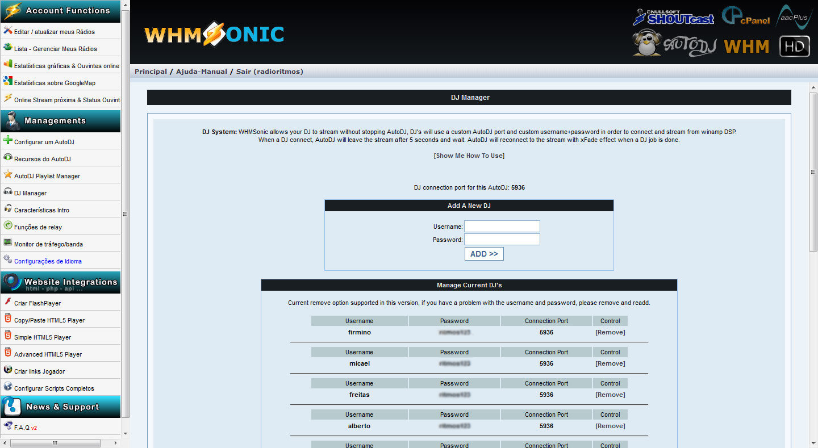The height and width of the screenshot is (448, 818).
Task: Click the username cell freitas
Action: (360, 395)
